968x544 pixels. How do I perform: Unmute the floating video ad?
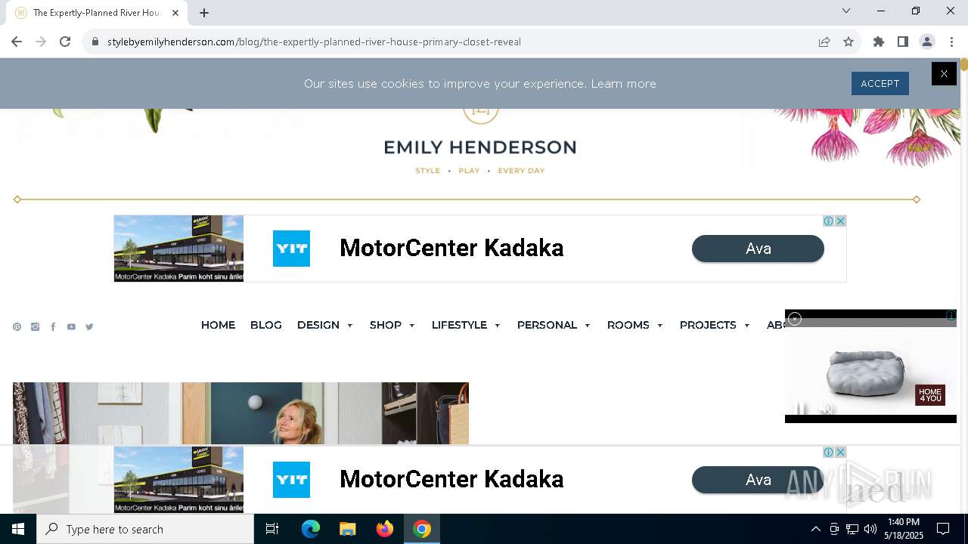pyautogui.click(x=827, y=409)
